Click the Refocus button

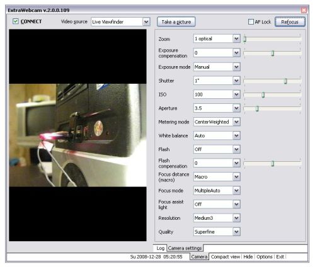(290, 22)
